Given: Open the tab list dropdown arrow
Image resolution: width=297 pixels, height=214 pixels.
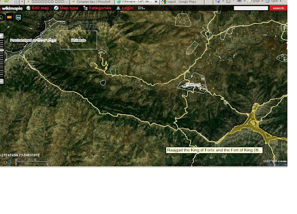Looking at the screenshot, I should click(22, 2).
